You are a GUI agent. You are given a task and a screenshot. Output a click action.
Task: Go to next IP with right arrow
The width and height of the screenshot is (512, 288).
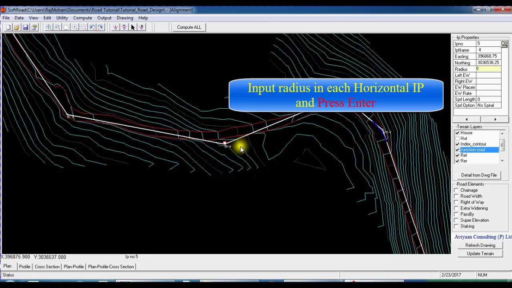tap(495, 120)
